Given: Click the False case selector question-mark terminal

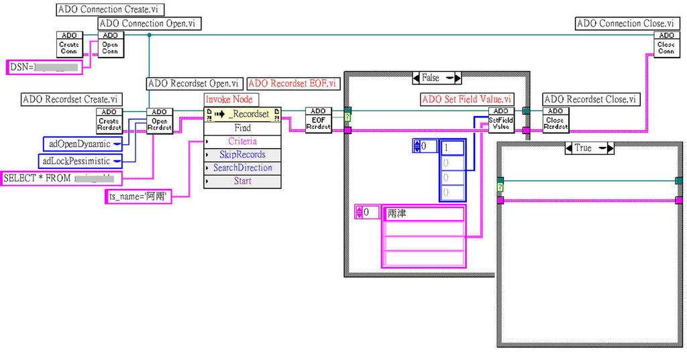Looking at the screenshot, I should coord(348,117).
